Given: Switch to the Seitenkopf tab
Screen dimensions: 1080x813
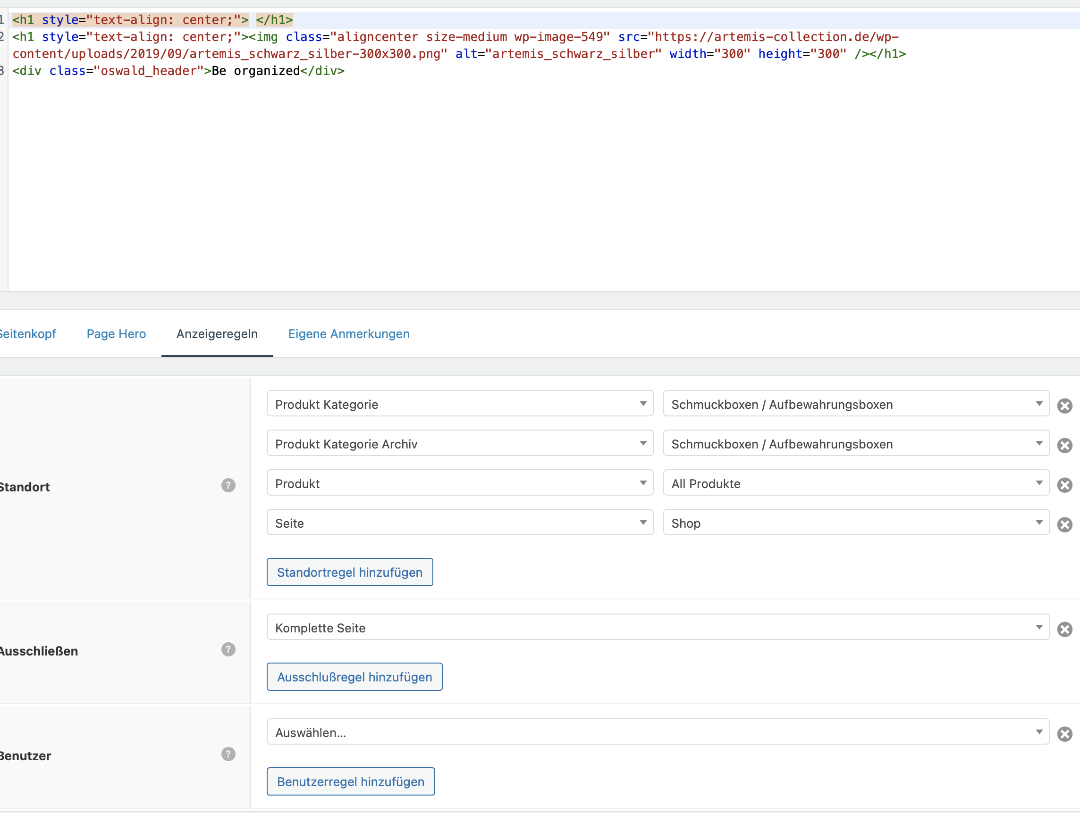Looking at the screenshot, I should (x=27, y=334).
